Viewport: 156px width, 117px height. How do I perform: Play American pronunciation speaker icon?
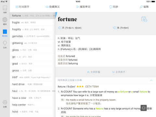click(115, 28)
